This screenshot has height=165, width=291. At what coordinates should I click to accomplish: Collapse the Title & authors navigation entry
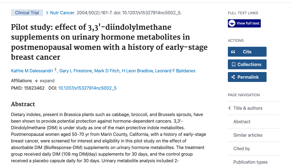coord(248,108)
